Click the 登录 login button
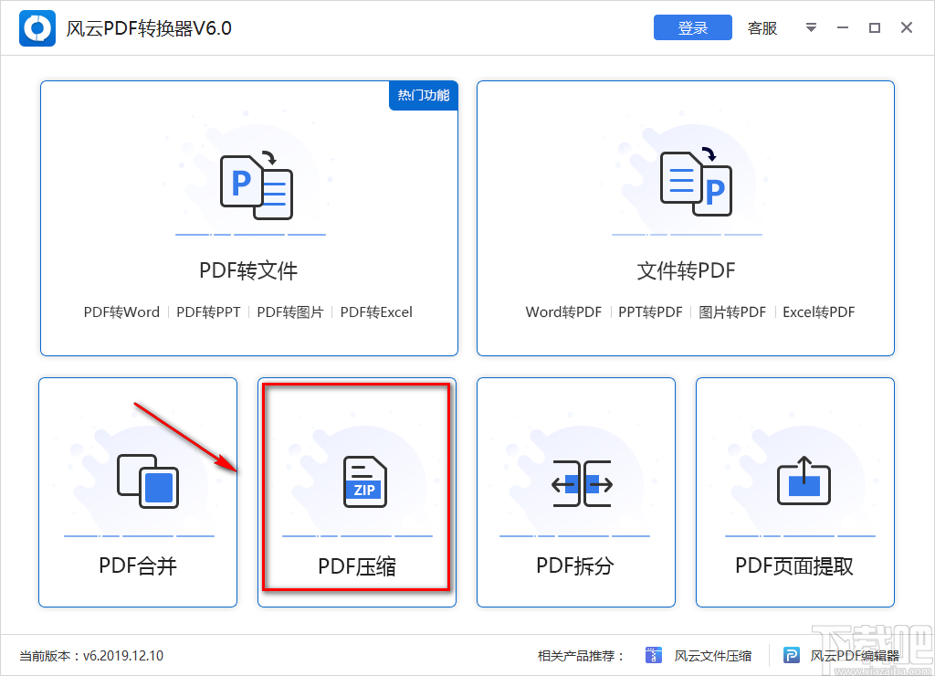 click(x=692, y=27)
